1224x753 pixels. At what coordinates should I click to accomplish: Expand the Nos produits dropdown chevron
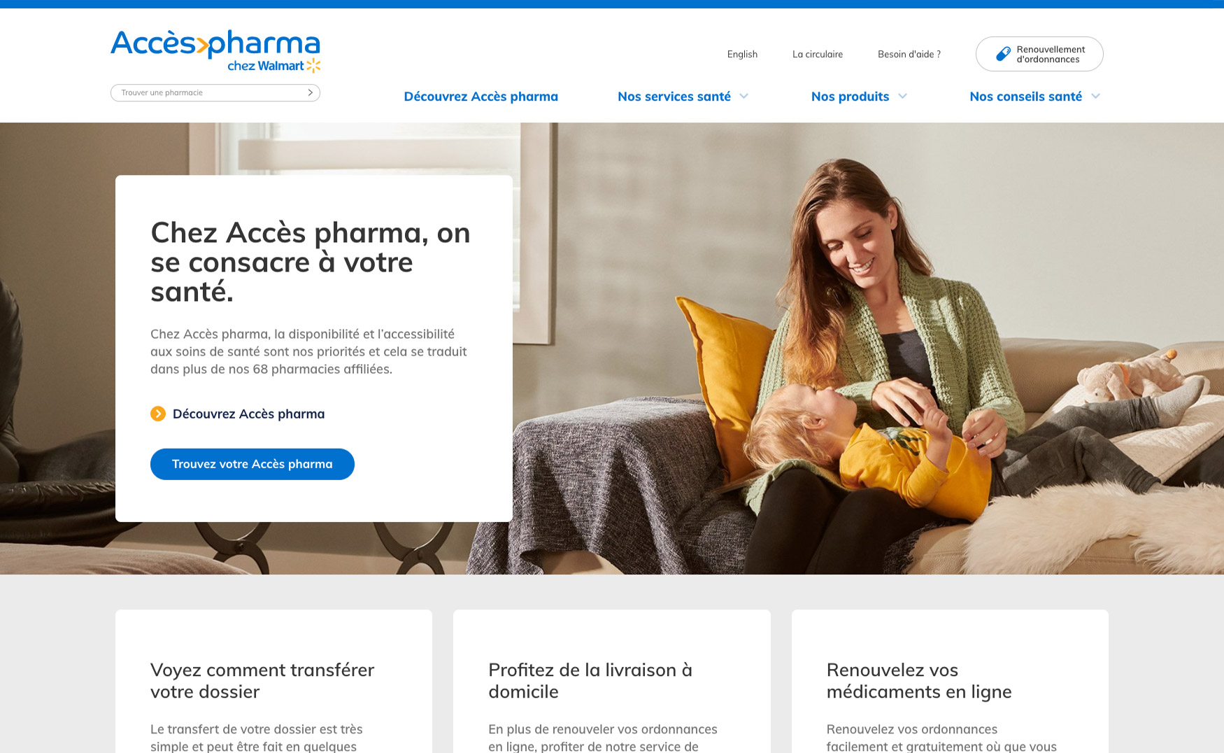pos(902,97)
